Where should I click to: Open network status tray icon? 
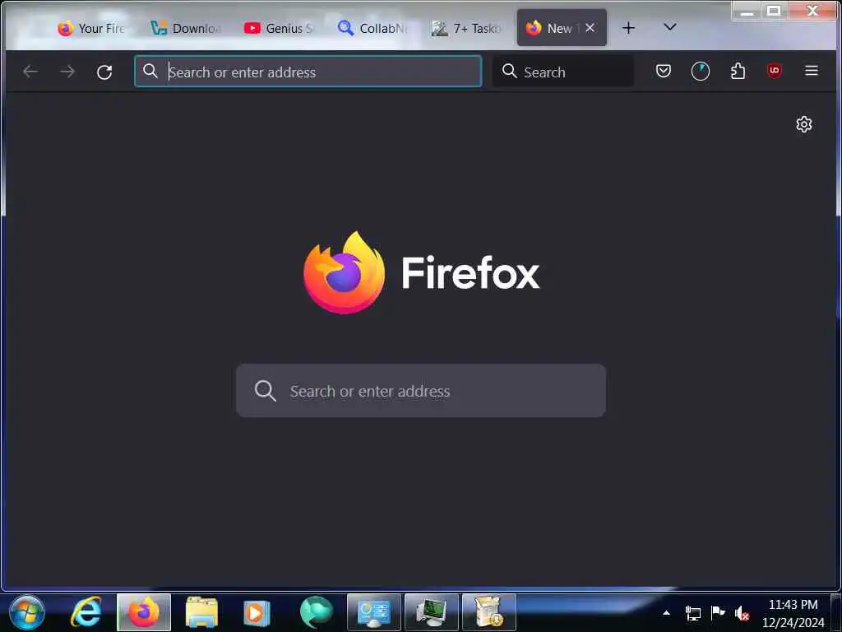tap(692, 612)
